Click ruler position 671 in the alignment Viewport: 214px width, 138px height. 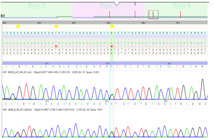[178, 23]
